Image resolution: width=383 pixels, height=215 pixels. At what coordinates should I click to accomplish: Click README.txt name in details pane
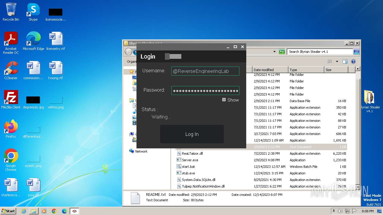(156, 195)
